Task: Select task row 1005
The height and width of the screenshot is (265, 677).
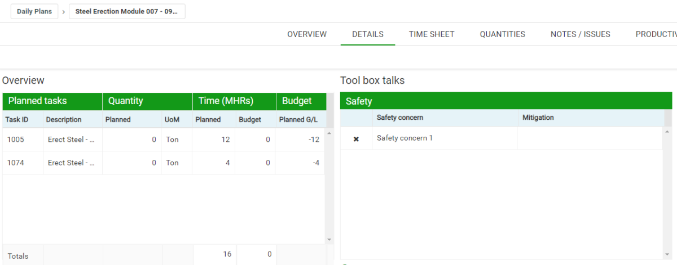Action: pos(16,140)
